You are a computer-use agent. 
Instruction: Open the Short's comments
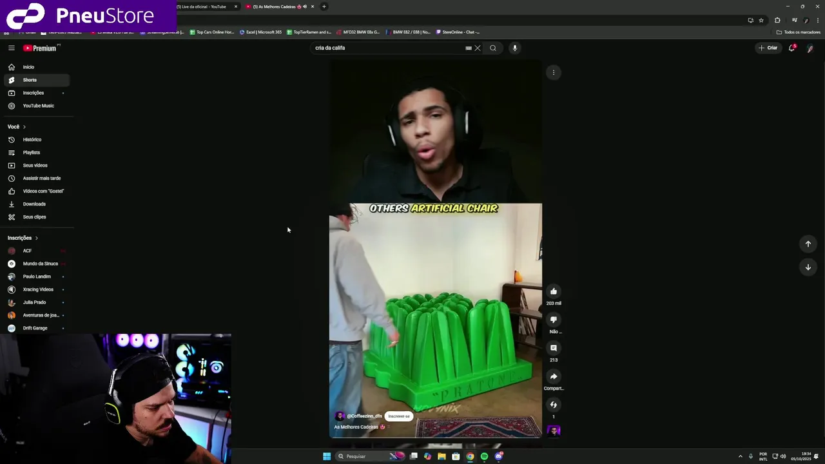tap(554, 348)
